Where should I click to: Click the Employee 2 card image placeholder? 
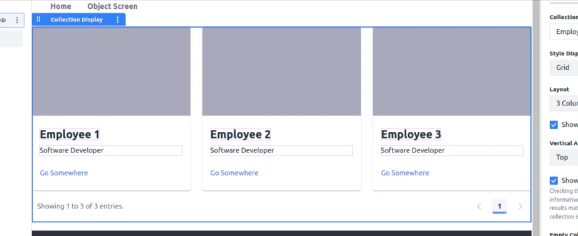click(281, 72)
